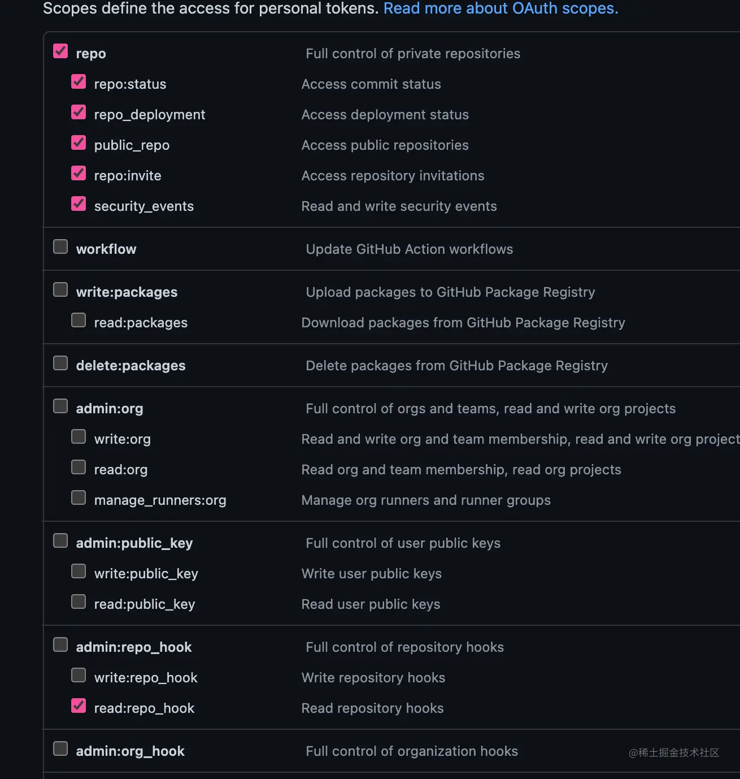Screen dimensions: 740x779
Task: Check the admin:org_hook scope
Action: coord(60,749)
